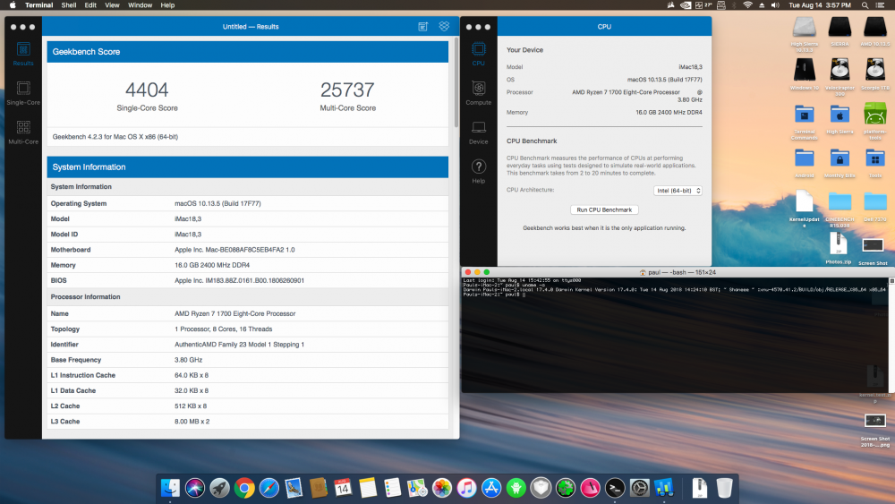Open Reminders from the Dock
The height and width of the screenshot is (504, 895).
click(x=392, y=488)
